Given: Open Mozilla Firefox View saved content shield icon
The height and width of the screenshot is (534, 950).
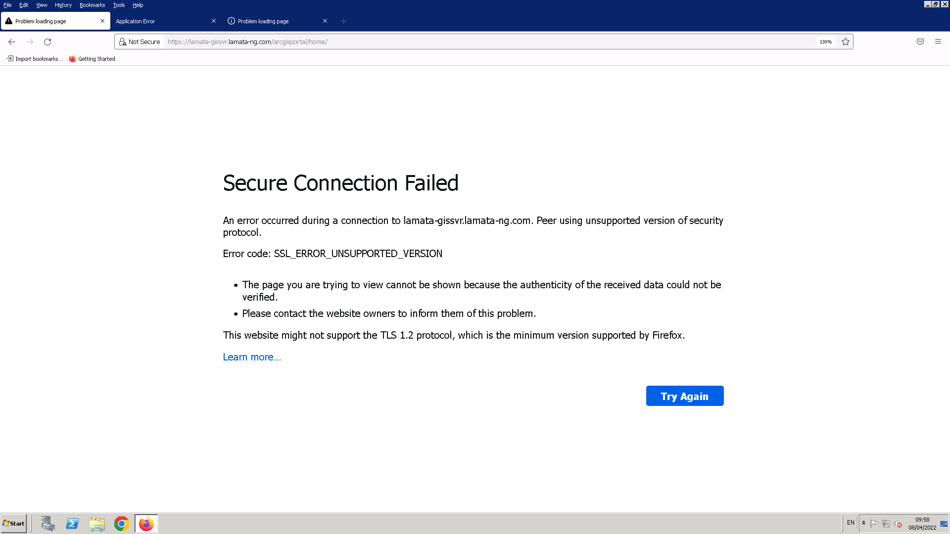Looking at the screenshot, I should point(920,42).
